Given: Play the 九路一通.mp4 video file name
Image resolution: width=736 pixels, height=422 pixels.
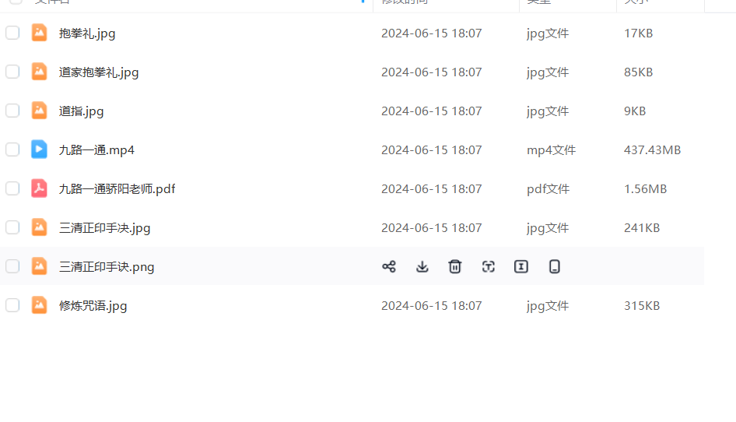Looking at the screenshot, I should point(96,150).
